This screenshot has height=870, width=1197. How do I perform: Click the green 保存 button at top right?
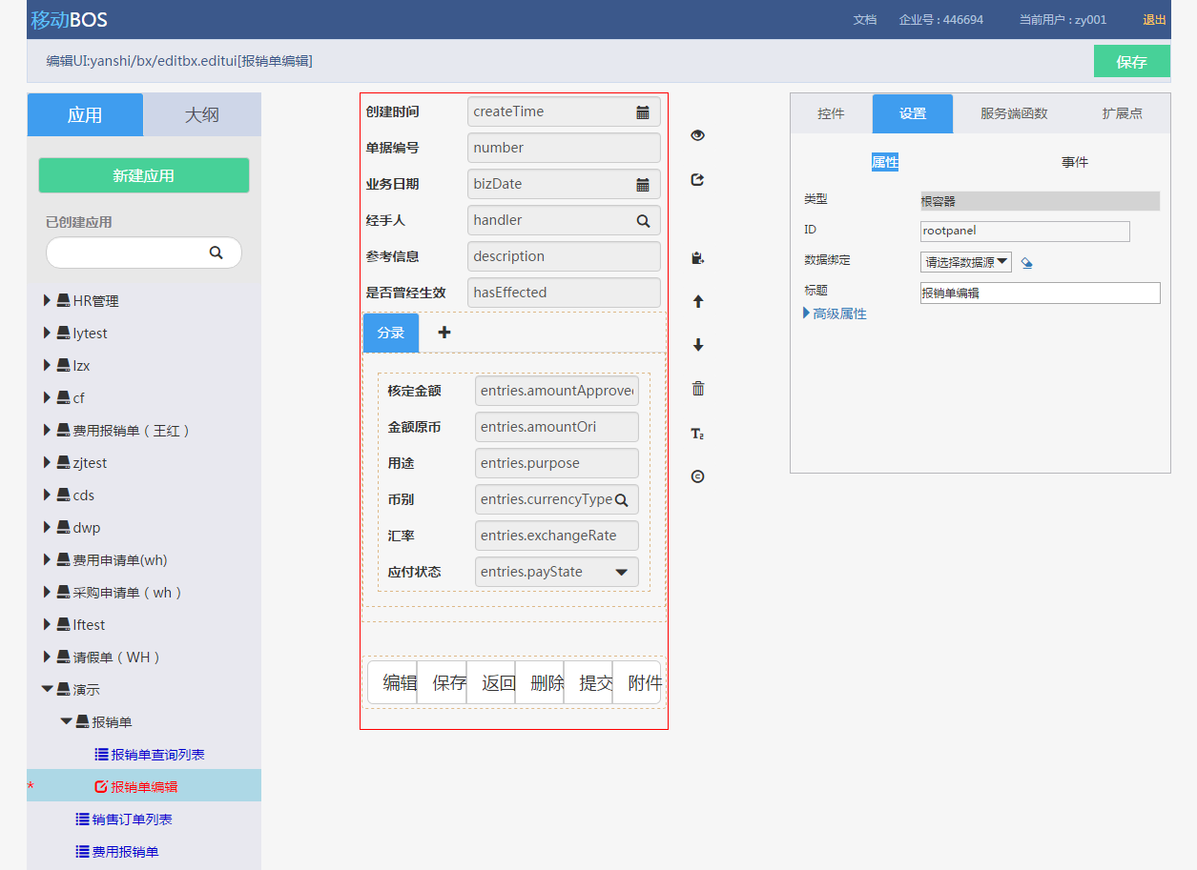(x=1131, y=62)
